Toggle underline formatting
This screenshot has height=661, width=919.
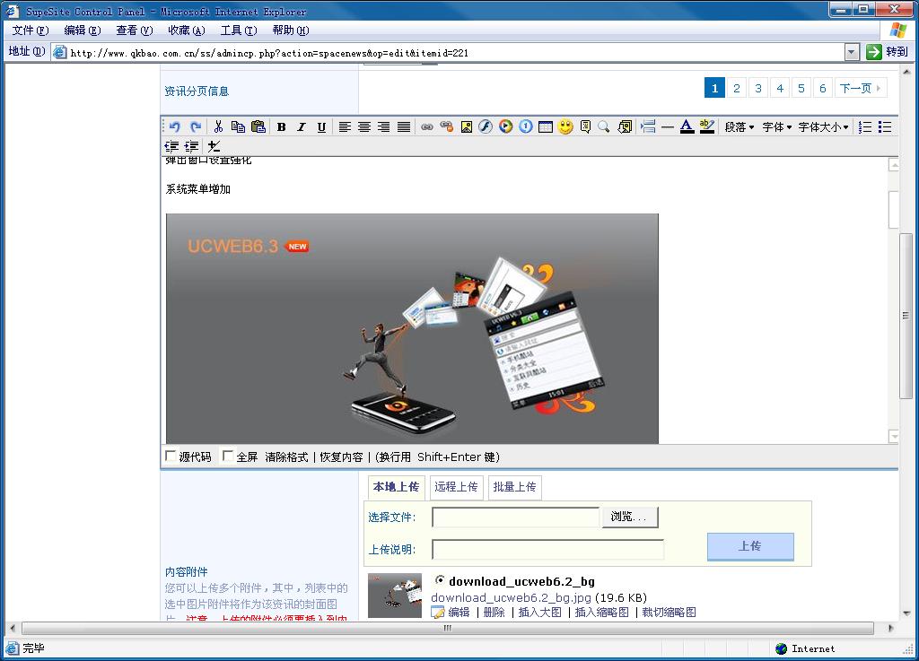click(x=321, y=126)
